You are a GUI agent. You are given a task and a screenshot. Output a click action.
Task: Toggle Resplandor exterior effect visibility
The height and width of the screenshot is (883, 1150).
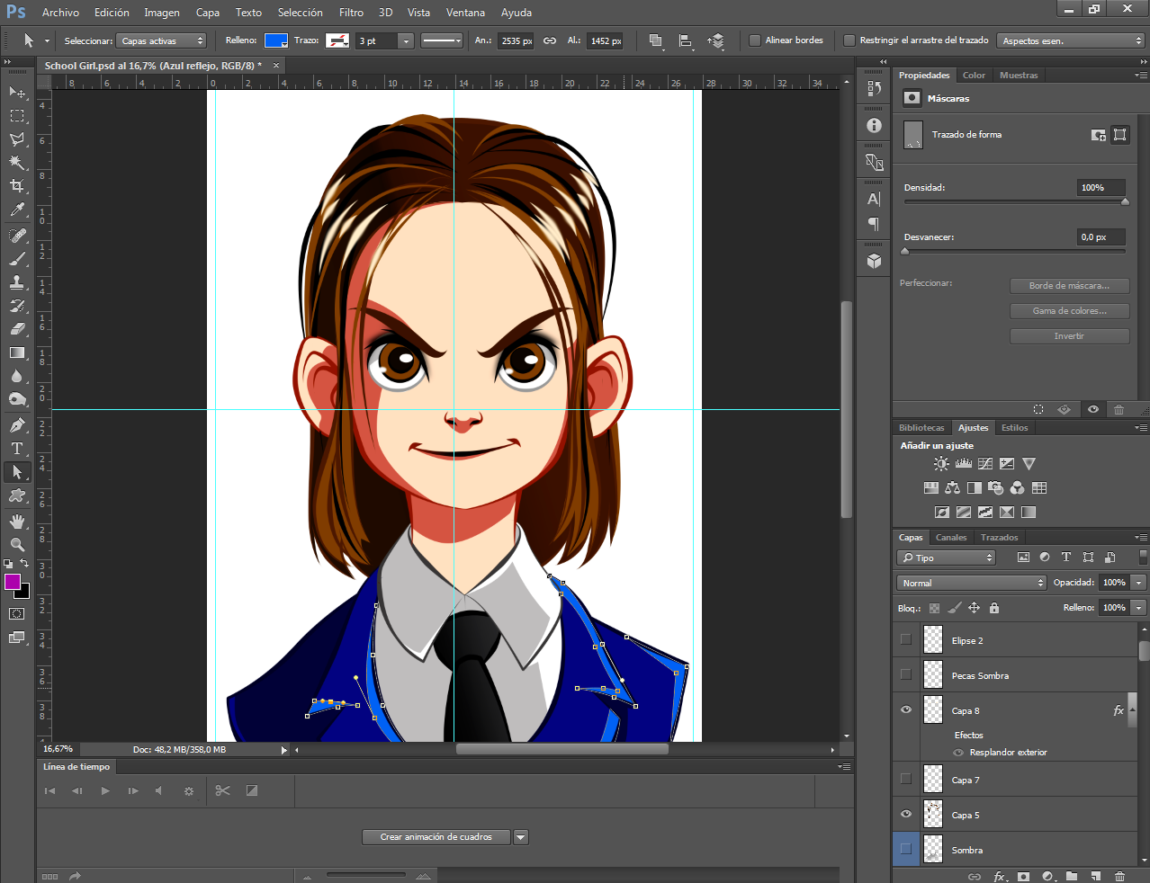[x=958, y=753]
